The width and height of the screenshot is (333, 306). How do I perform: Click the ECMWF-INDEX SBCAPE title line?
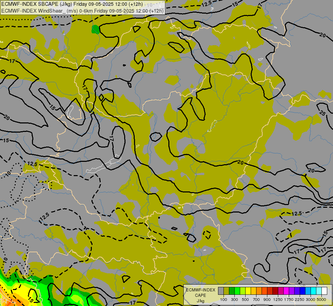point(72,4)
